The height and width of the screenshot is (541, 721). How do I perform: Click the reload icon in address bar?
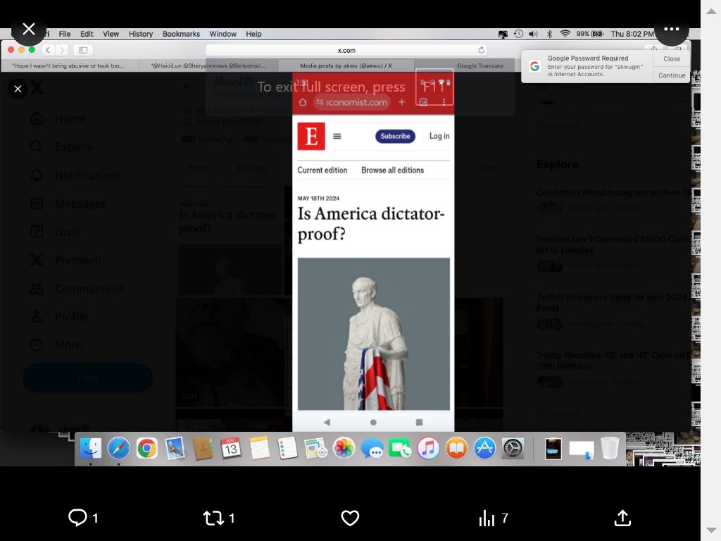[481, 50]
